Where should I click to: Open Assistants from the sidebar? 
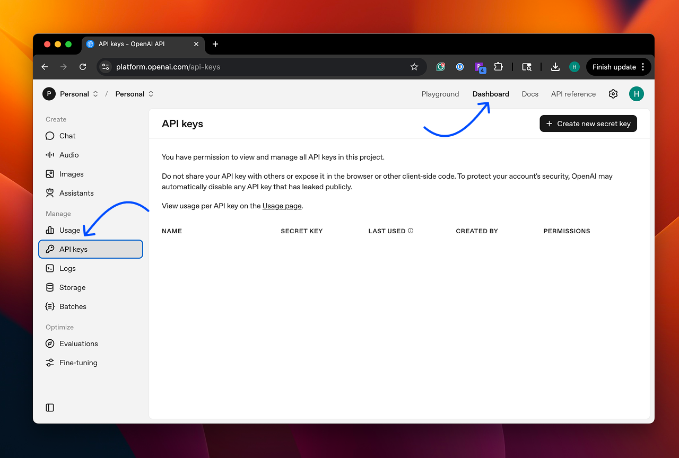coord(76,193)
